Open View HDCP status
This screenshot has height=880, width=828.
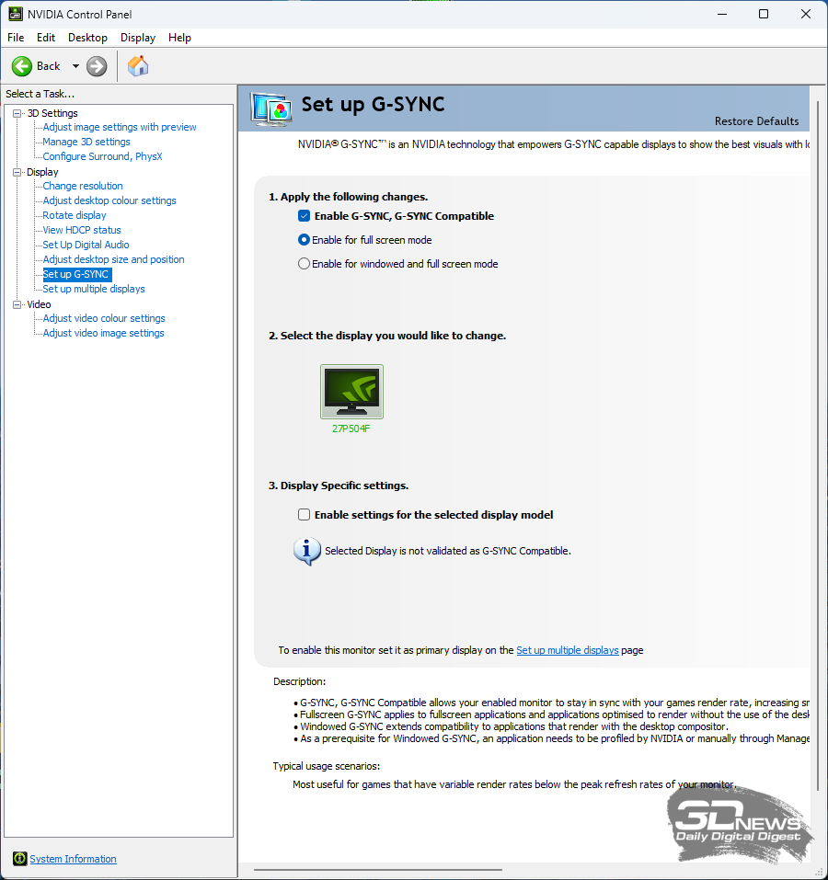(82, 230)
